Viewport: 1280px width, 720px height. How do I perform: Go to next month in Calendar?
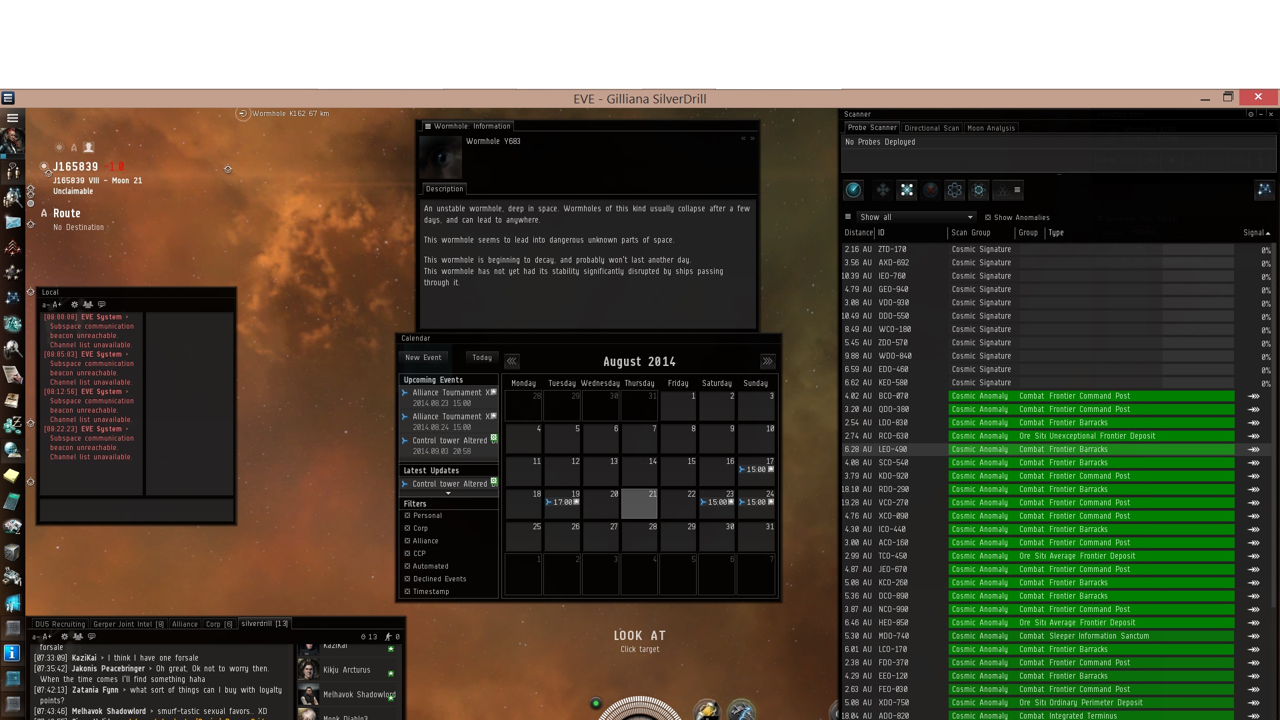pos(767,361)
